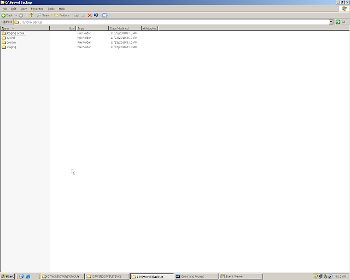Click the Copy To toolbar icon
350x280 pixels.
[83, 15]
